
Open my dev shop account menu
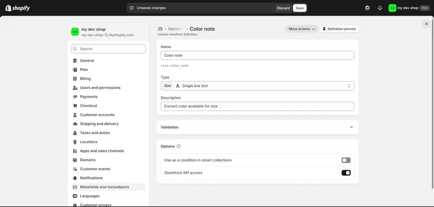[x=409, y=8]
